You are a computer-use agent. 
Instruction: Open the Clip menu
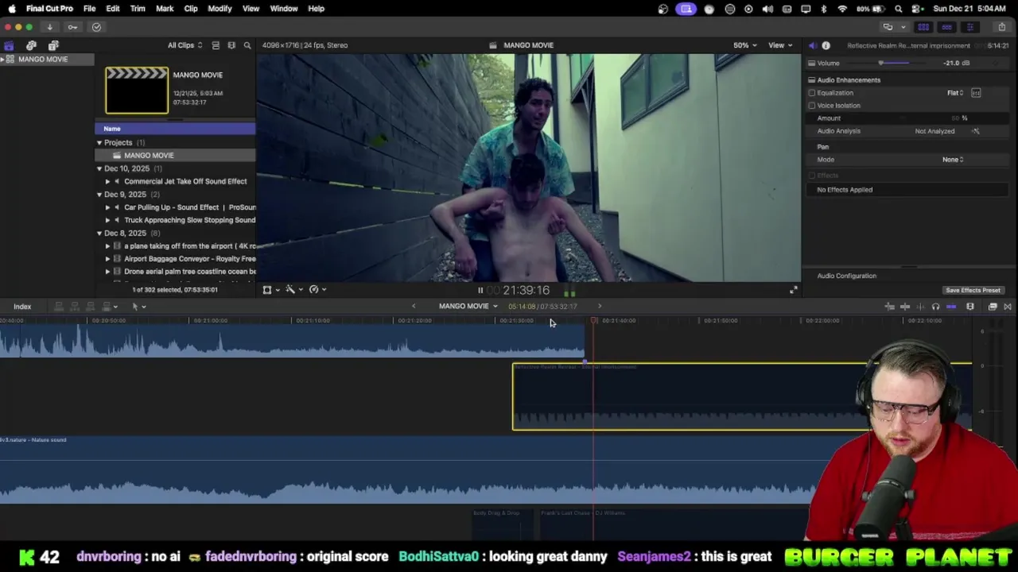(x=191, y=9)
